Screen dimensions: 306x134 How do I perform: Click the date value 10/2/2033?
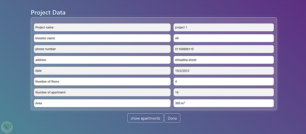click(x=223, y=71)
